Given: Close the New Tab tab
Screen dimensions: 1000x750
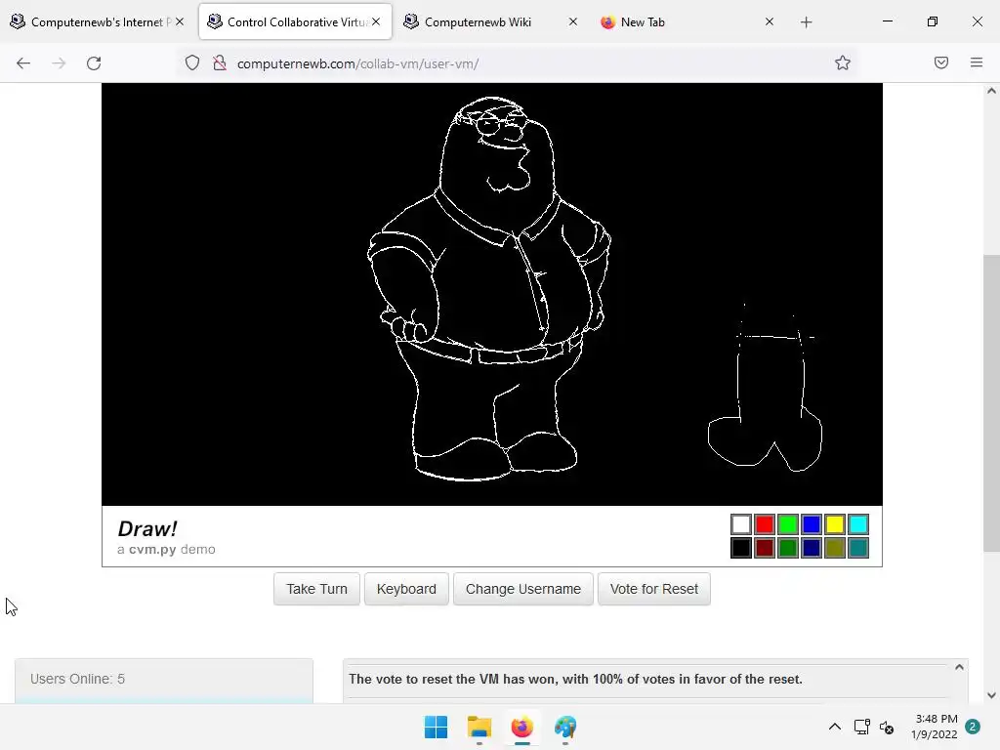Looking at the screenshot, I should [x=770, y=21].
